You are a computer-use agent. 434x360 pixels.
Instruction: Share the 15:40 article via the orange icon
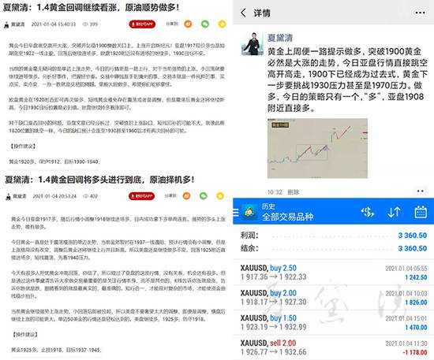[x=188, y=24]
